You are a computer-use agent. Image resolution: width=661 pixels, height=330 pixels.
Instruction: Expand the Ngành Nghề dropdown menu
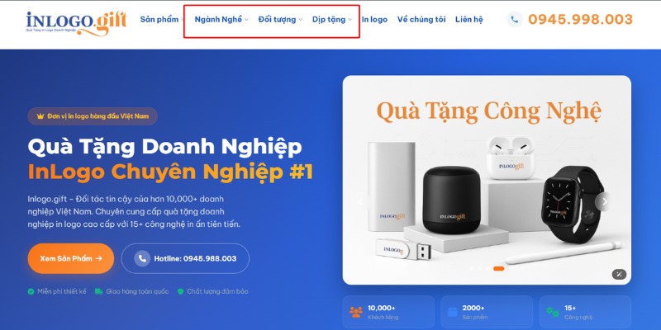pyautogui.click(x=221, y=19)
